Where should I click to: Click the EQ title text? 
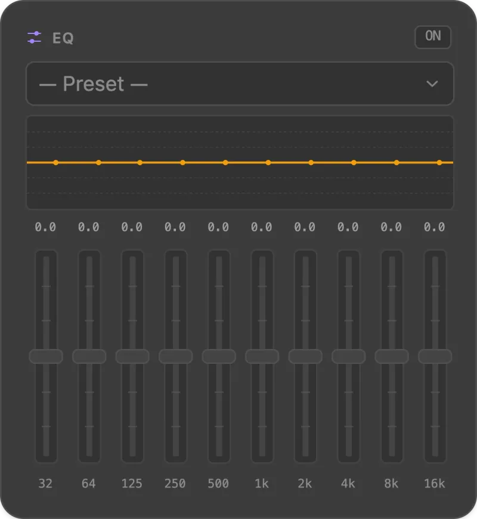coord(63,38)
